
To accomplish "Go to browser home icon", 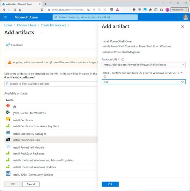I will (20, 10).
